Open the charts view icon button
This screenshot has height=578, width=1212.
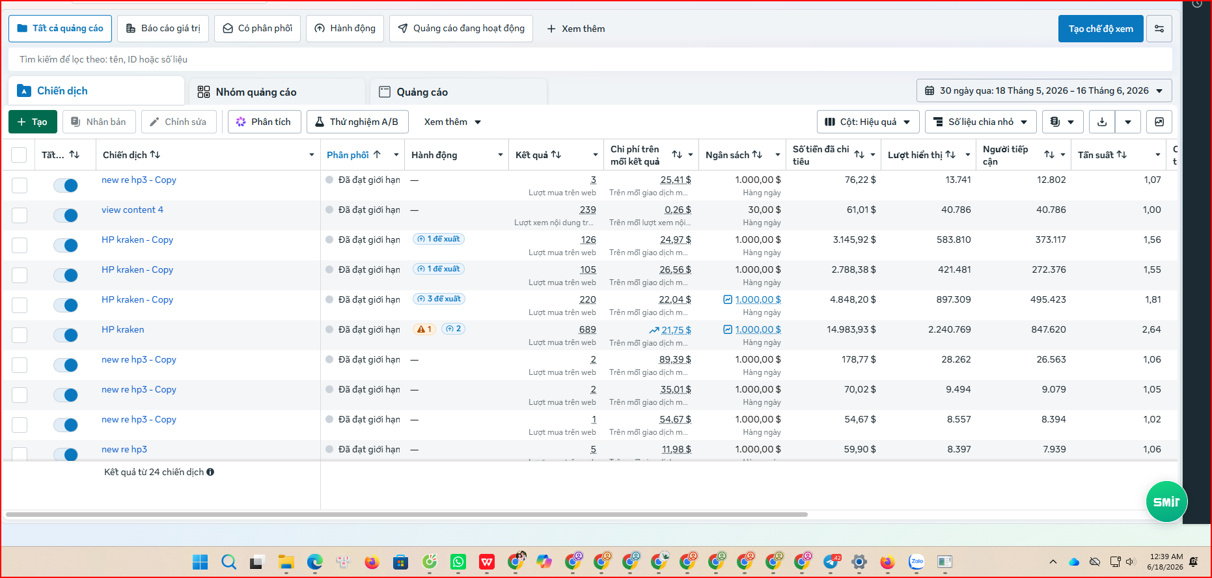[x=1159, y=122]
